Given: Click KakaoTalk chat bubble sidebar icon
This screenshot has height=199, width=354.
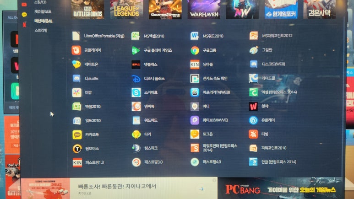Looking at the screenshot, I should (24, 15).
